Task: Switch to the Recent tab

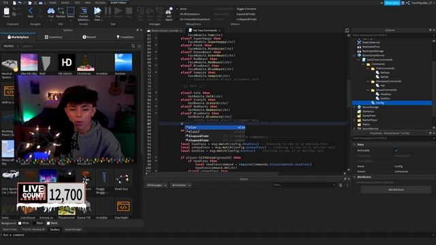Action: coord(89,37)
